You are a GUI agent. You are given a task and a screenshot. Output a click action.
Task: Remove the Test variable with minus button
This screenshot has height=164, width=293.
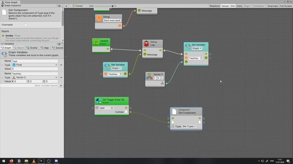[61, 65]
